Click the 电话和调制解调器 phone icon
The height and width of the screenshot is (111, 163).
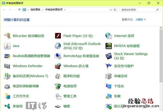tap(7, 86)
